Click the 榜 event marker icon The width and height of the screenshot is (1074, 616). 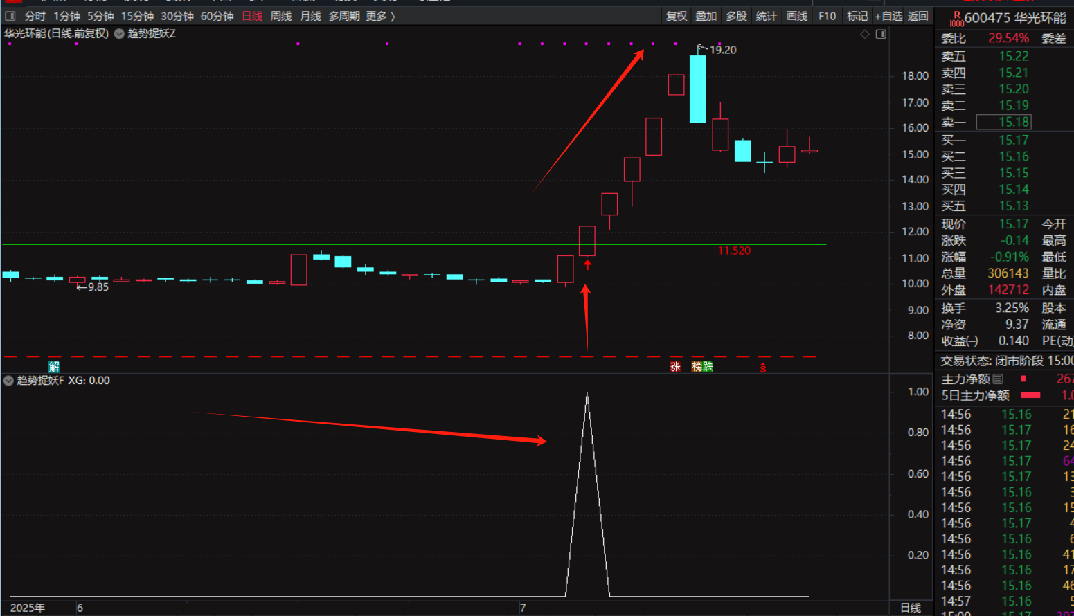[697, 367]
